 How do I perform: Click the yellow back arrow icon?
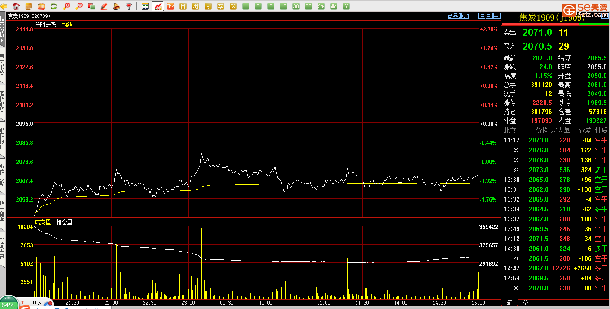click(4, 6)
